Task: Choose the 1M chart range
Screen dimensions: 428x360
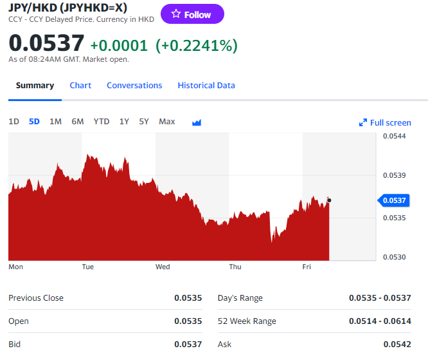Action: (x=55, y=122)
